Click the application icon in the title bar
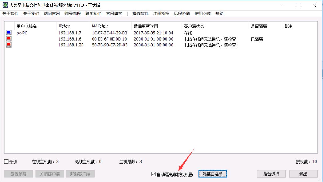This screenshot has height=182, width=323. point(5,5)
